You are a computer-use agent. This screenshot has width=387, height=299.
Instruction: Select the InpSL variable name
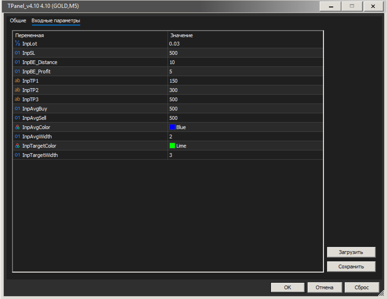pos(29,53)
